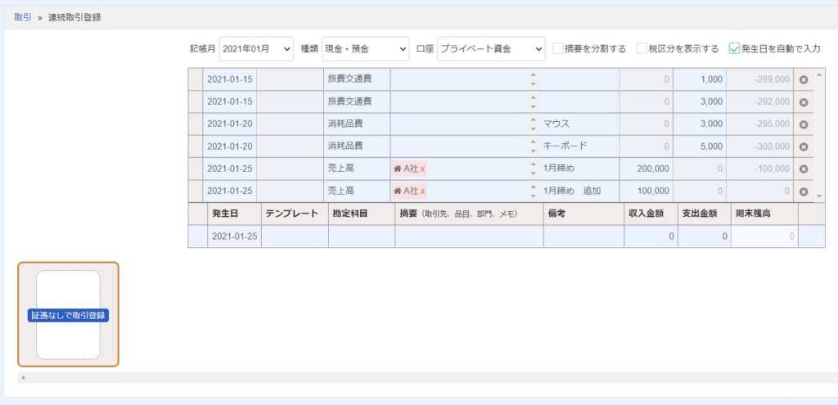Click the 1月締め 追加 remark cell

click(579, 191)
